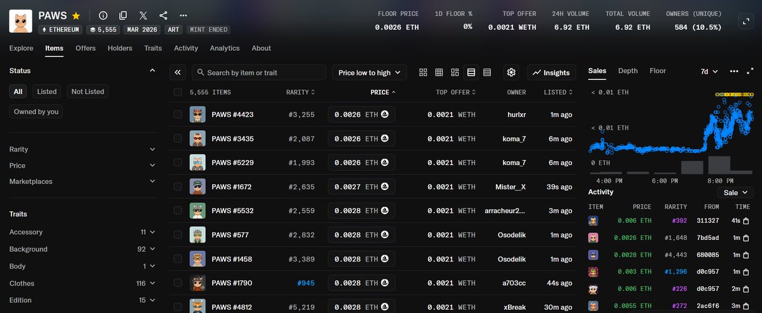Tick the checkbox for PAWS #5532

point(178,211)
